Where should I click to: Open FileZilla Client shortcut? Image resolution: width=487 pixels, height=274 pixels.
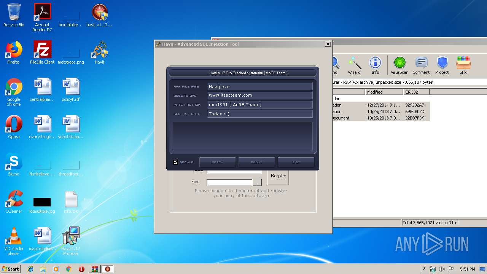pos(42,53)
